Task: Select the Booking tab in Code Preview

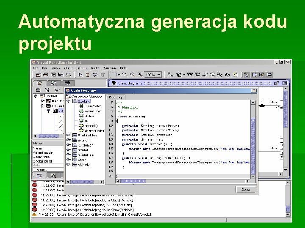Action: click(x=115, y=98)
